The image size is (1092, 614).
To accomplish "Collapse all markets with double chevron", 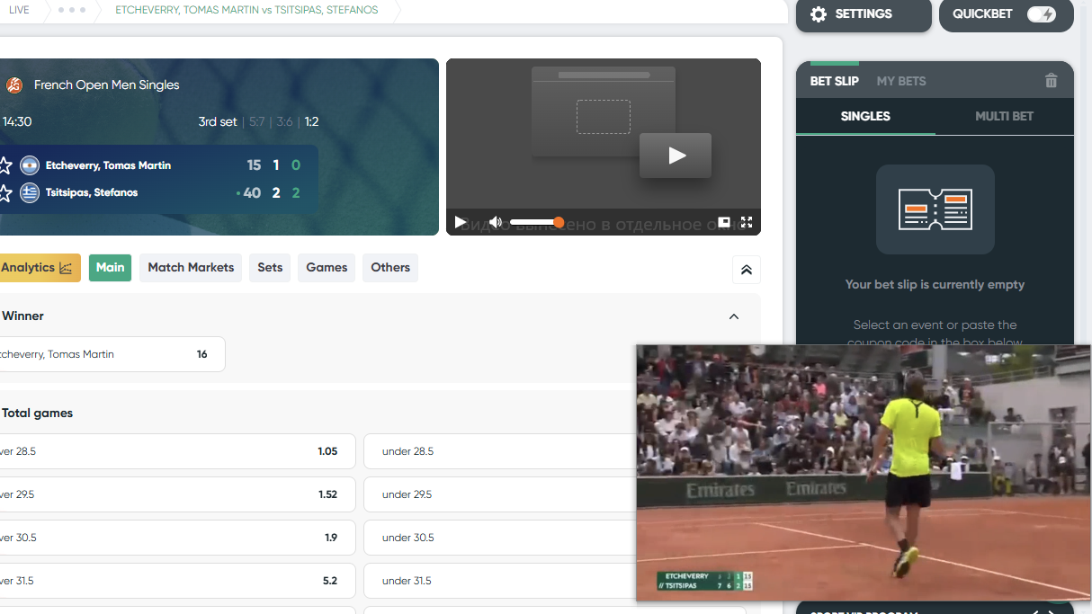I will [746, 270].
